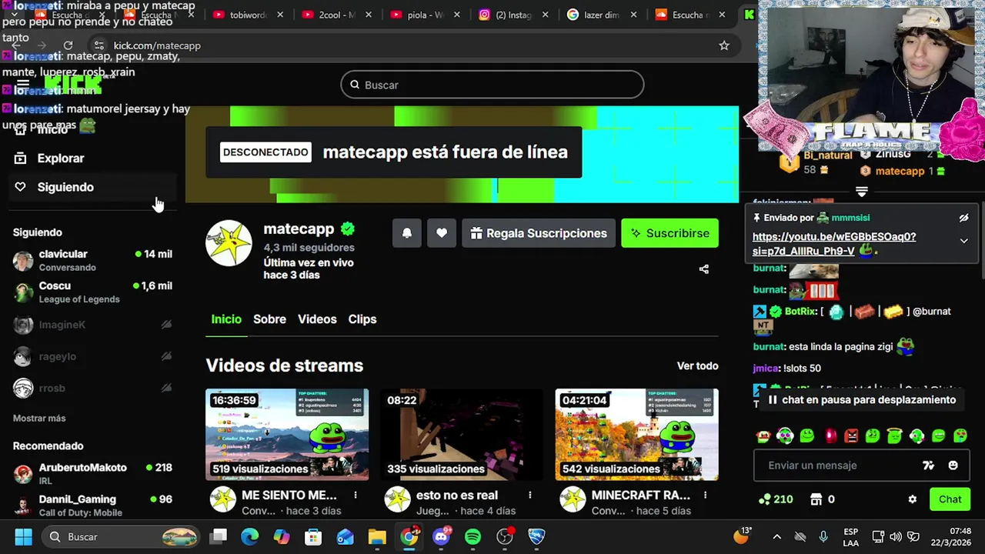The height and width of the screenshot is (554, 985).
Task: Click the Windows taskbar Buscar search box
Action: (x=119, y=536)
